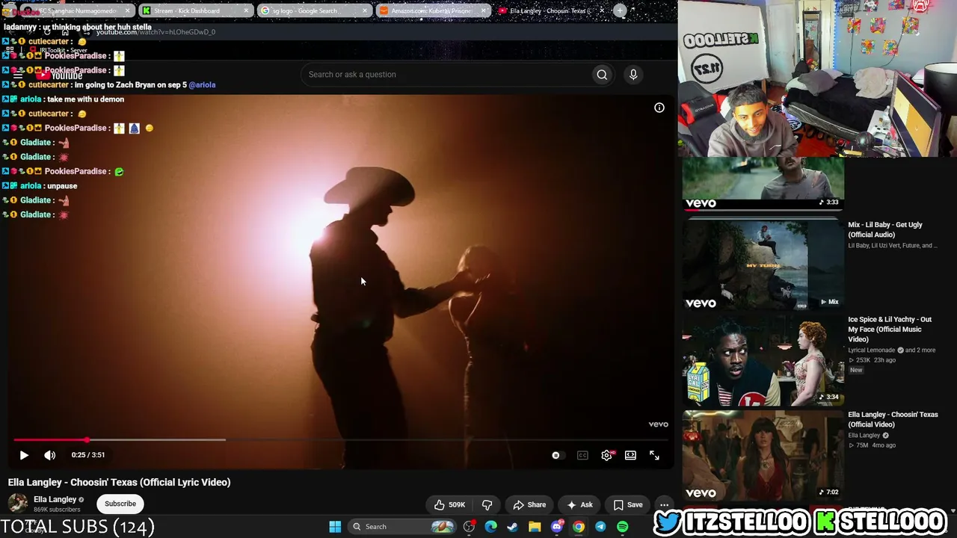Open the Ask button under the video
The height and width of the screenshot is (538, 957).
(579, 505)
